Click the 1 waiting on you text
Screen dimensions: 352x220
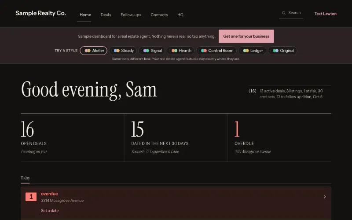click(34, 151)
